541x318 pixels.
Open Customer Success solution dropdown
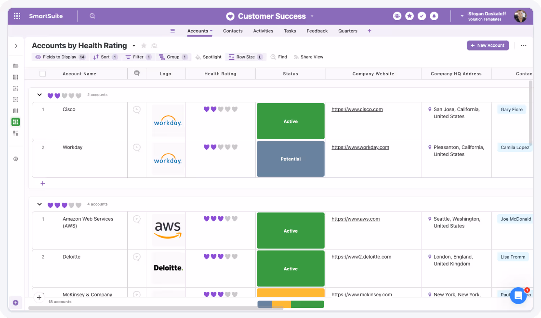pos(312,16)
